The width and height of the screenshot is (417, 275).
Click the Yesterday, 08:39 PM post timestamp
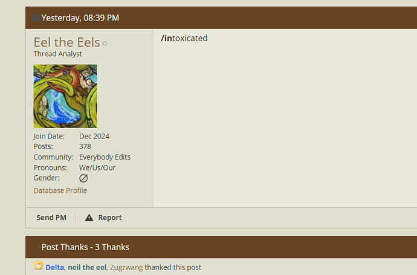tap(80, 18)
